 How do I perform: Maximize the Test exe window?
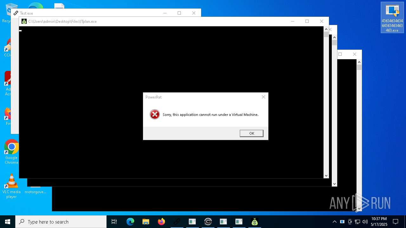pyautogui.click(x=179, y=13)
